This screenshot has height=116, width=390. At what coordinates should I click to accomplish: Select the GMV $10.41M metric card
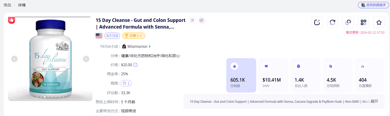pyautogui.click(x=273, y=75)
